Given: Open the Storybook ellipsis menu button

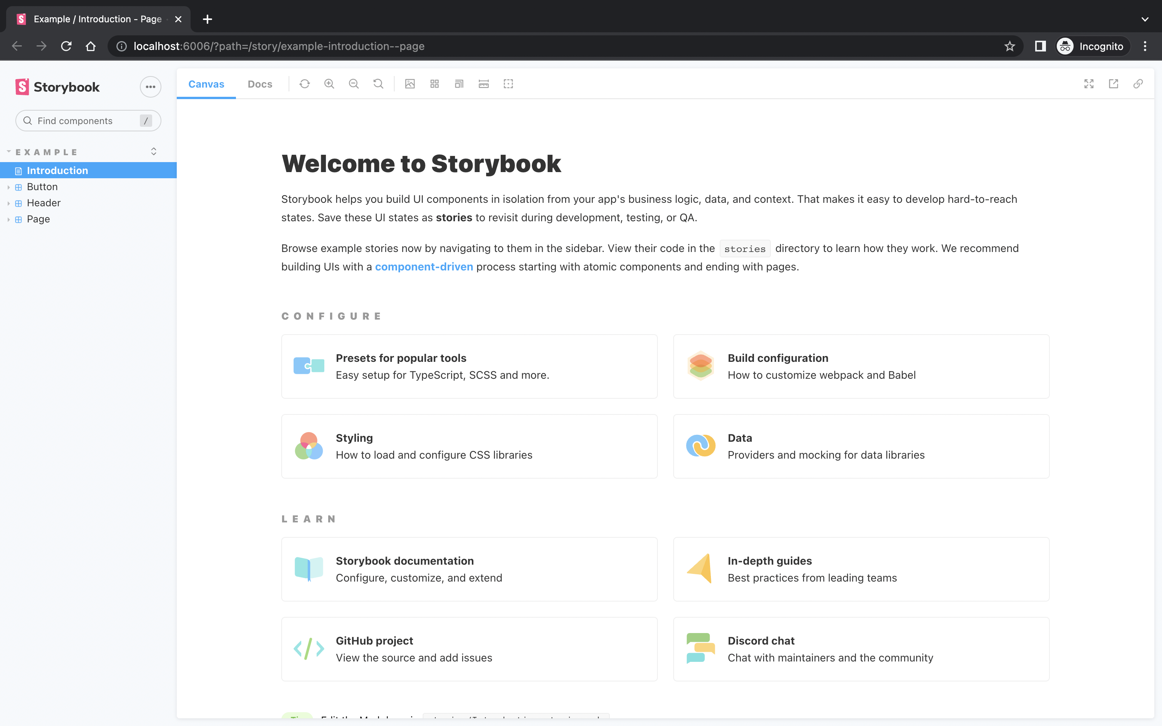Looking at the screenshot, I should point(150,87).
